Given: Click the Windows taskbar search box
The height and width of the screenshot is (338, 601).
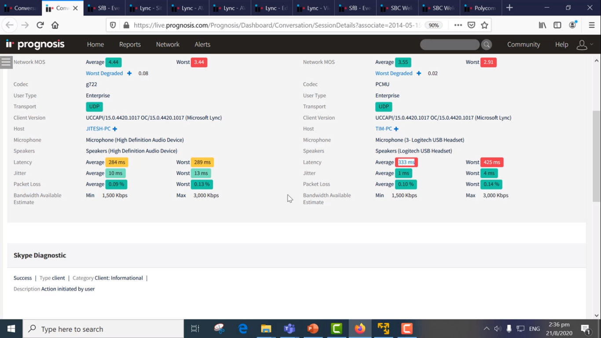Looking at the screenshot, I should (x=103, y=329).
